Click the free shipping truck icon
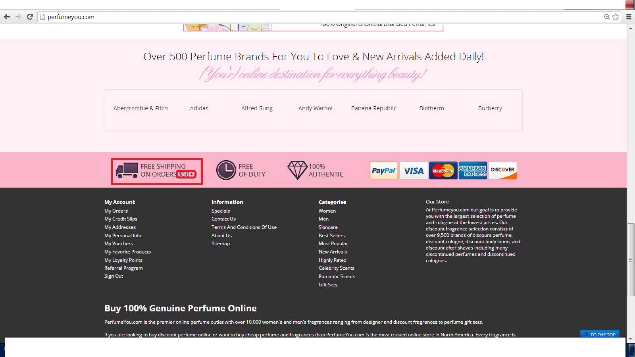Viewport: 635px width, 357px height. point(127,171)
